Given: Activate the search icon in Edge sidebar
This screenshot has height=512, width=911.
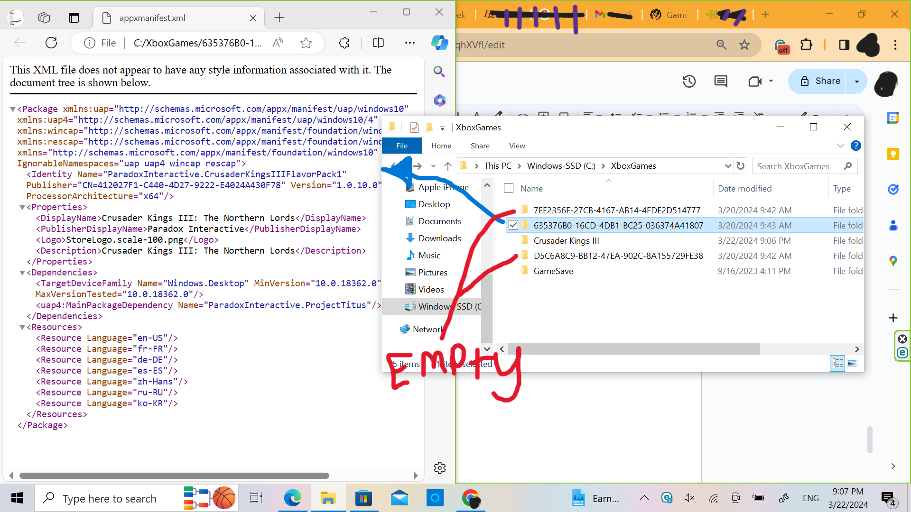Looking at the screenshot, I should [439, 72].
